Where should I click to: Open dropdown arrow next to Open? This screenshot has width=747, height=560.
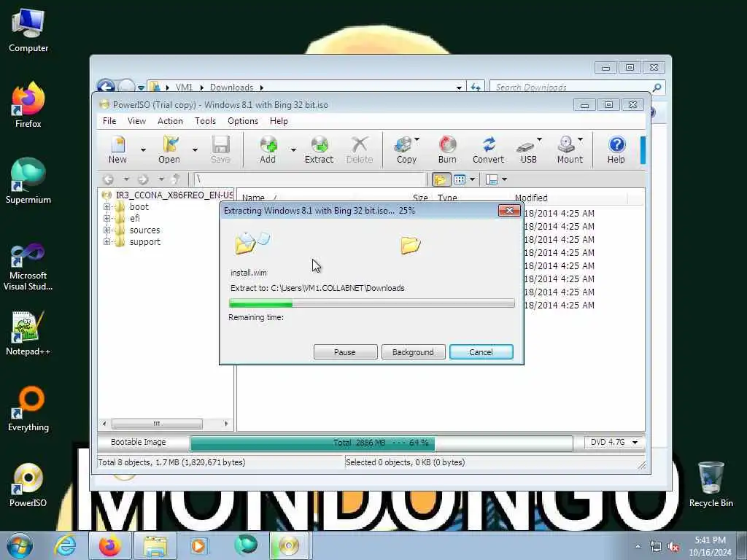pos(195,150)
